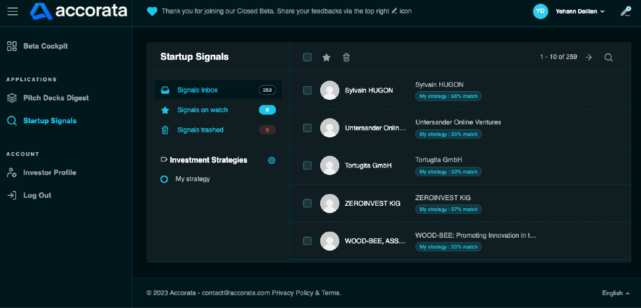The height and width of the screenshot is (308, 641).
Task: Click Signals Inbox tray icon
Action: 165,90
